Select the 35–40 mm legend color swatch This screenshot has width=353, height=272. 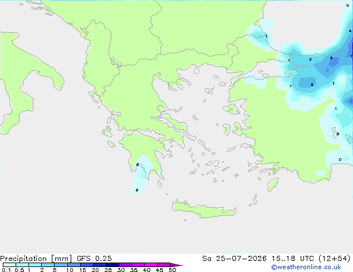138,265
